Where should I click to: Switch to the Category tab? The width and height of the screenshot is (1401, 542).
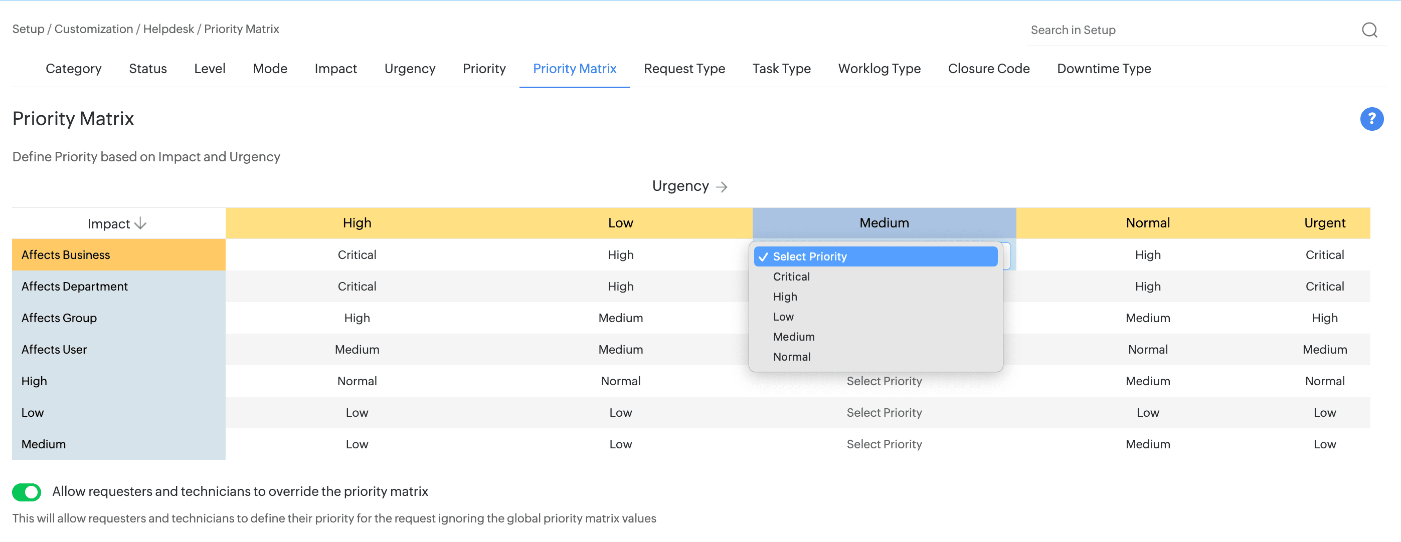pos(73,69)
